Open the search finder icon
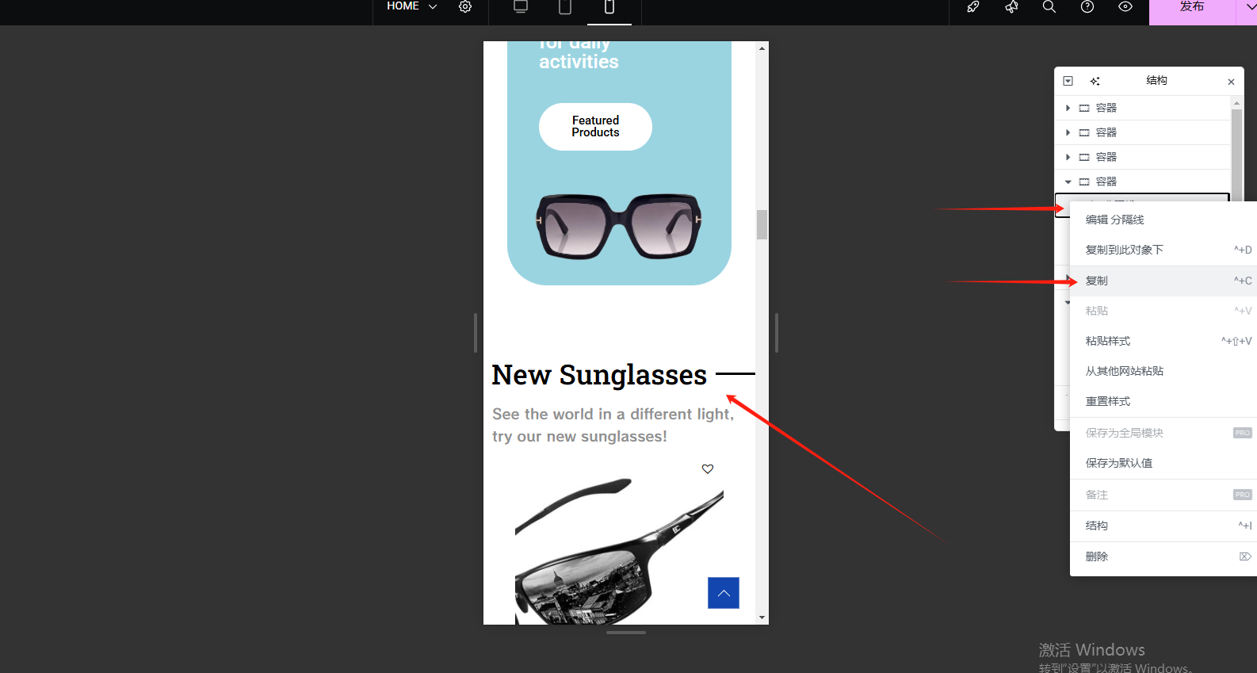Image resolution: width=1257 pixels, height=673 pixels. [1049, 7]
